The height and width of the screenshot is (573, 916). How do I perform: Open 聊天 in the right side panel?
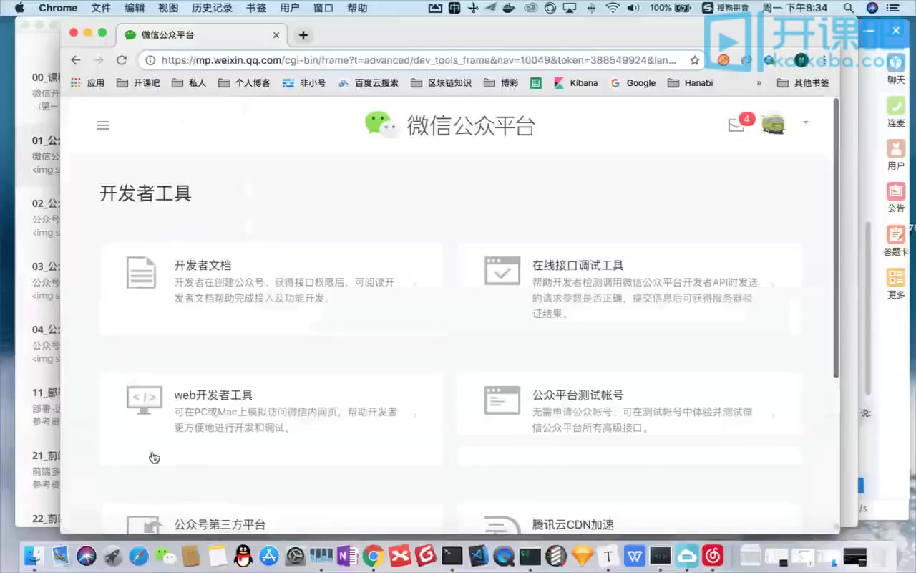(896, 69)
